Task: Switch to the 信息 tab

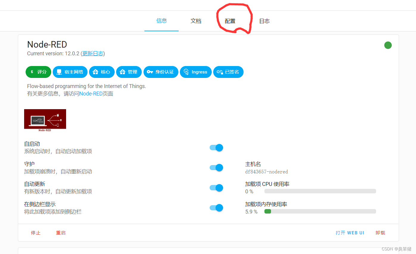Action: tap(161, 21)
